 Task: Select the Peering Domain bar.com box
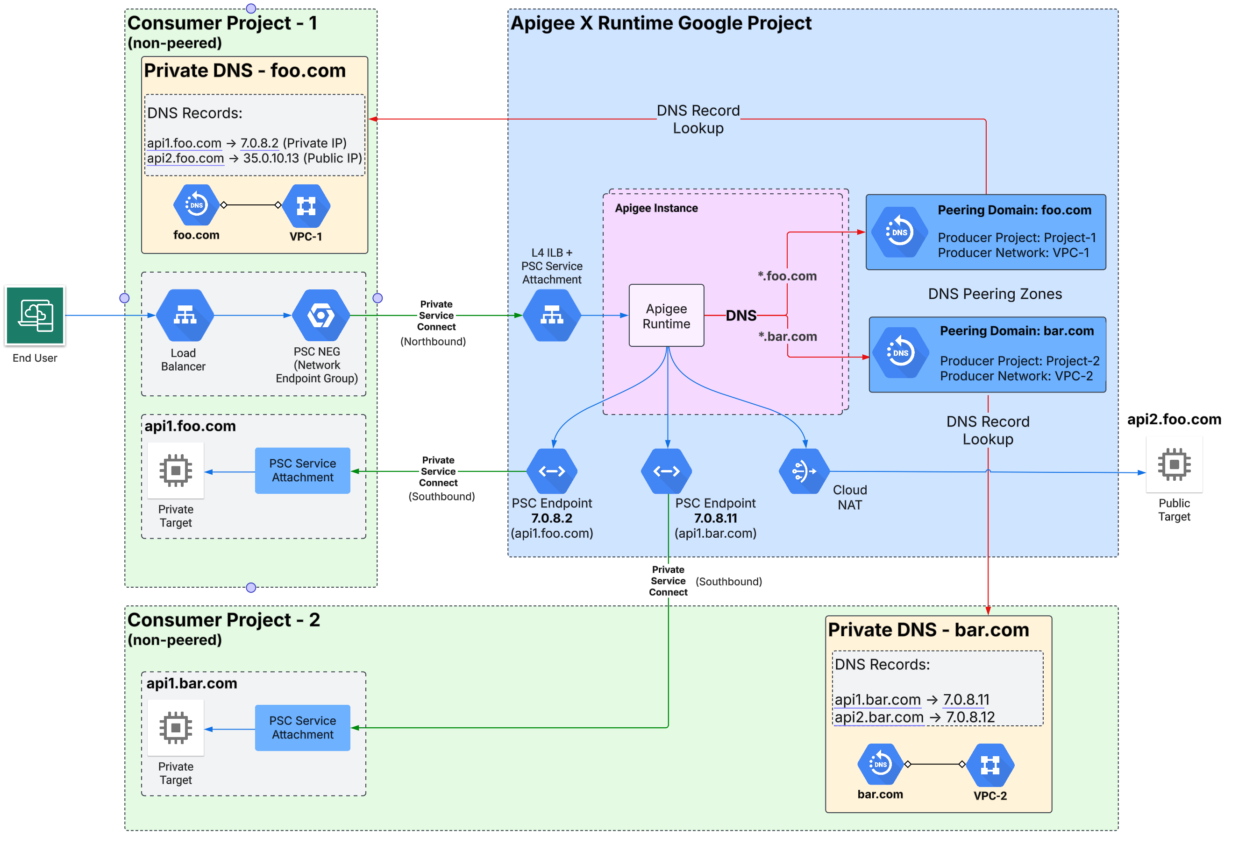[987, 354]
